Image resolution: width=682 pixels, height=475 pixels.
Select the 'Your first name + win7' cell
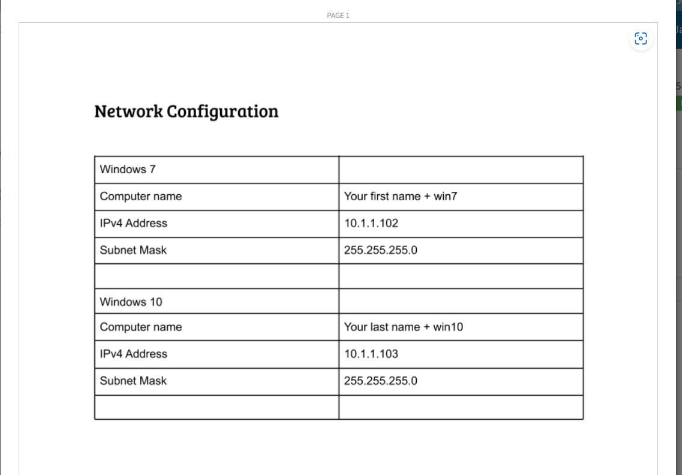[461, 197]
